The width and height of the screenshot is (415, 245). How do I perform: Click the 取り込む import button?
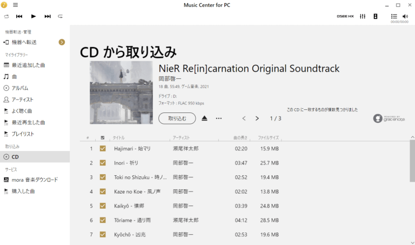click(x=177, y=118)
